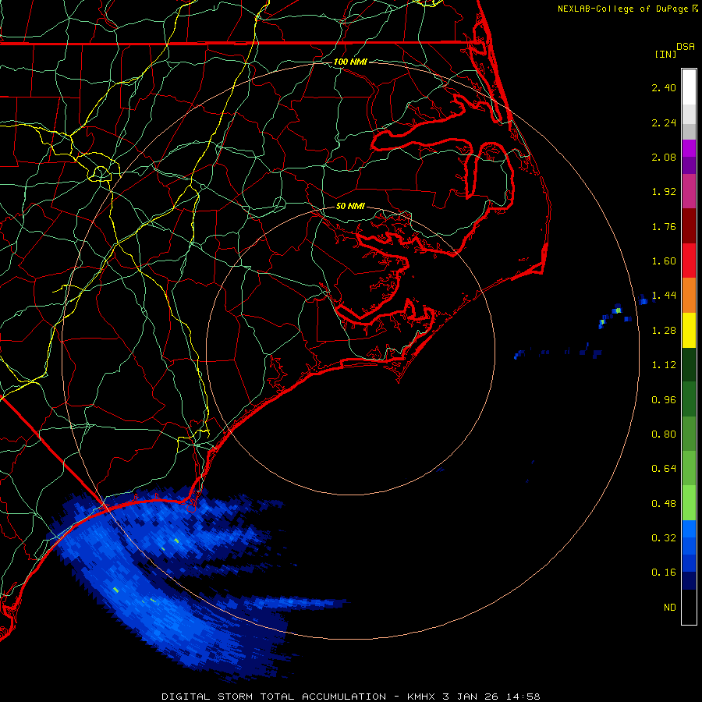The image size is (702, 702).
Task: Click the 1.28 legend value
Action: point(664,331)
